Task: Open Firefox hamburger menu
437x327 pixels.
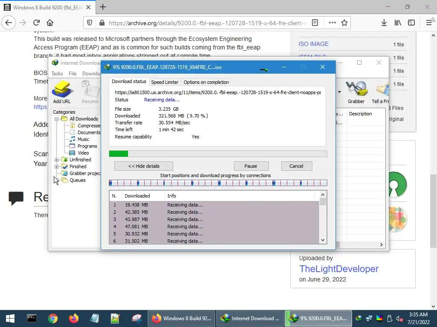Action: click(429, 23)
